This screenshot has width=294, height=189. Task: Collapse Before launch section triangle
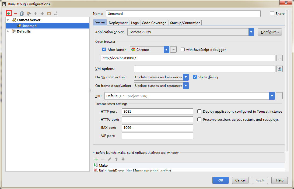point(94,153)
